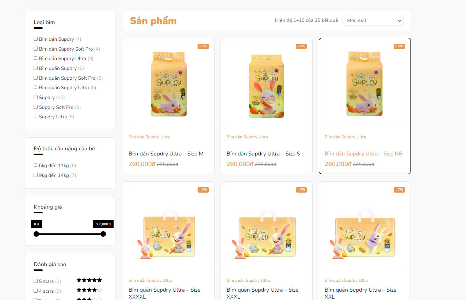This screenshot has height=300, width=466.
Task: Open the Mới nhất sort dropdown
Action: 373,21
